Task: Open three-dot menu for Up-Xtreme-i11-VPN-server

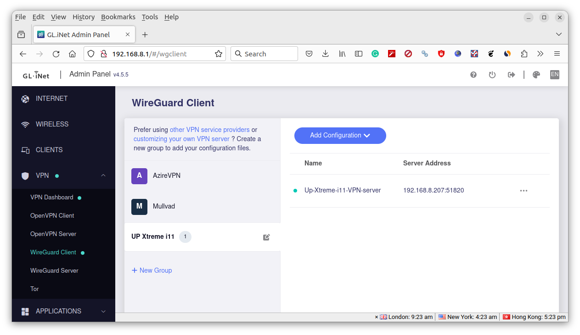Action: click(524, 191)
